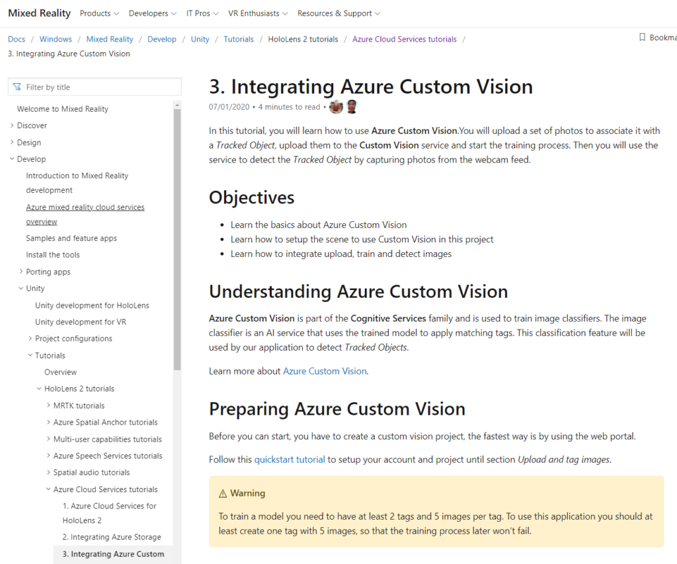
Task: Open the quickstart tutorial link
Action: coord(290,460)
